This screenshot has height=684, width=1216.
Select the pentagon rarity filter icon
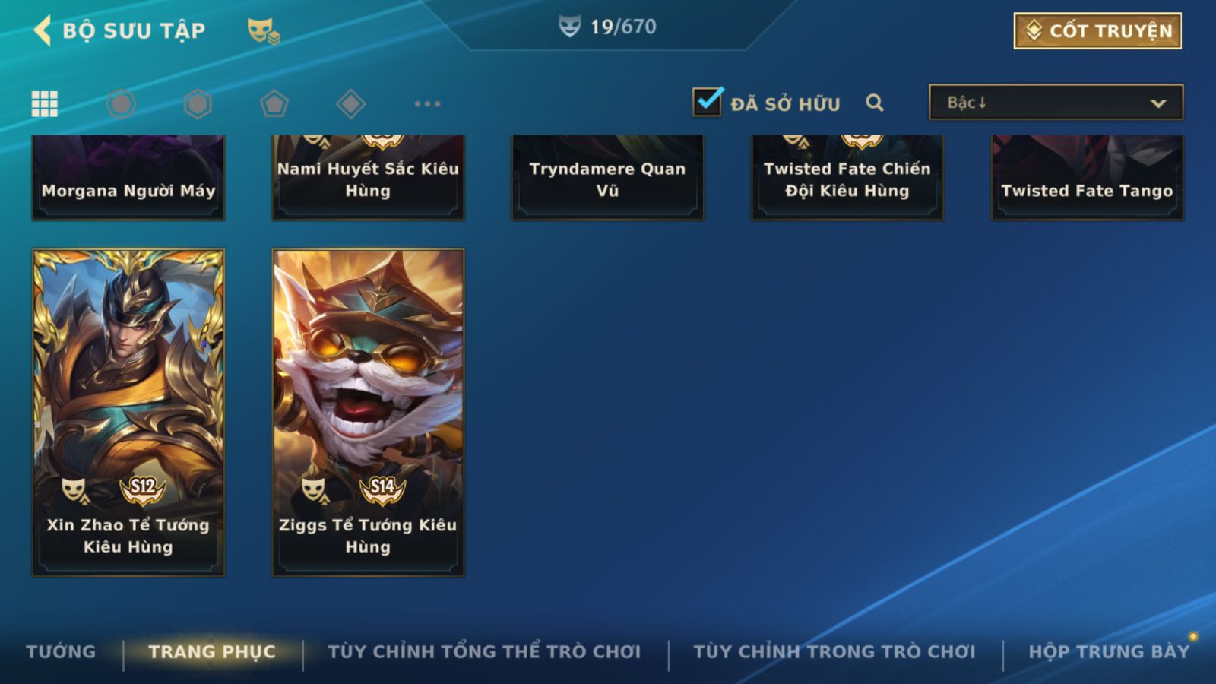274,103
